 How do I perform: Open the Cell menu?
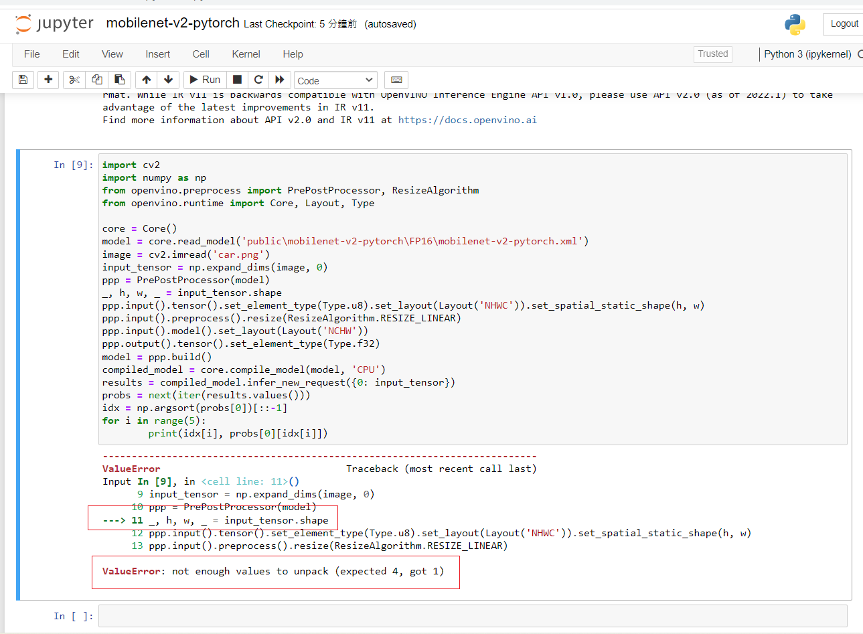coord(201,54)
